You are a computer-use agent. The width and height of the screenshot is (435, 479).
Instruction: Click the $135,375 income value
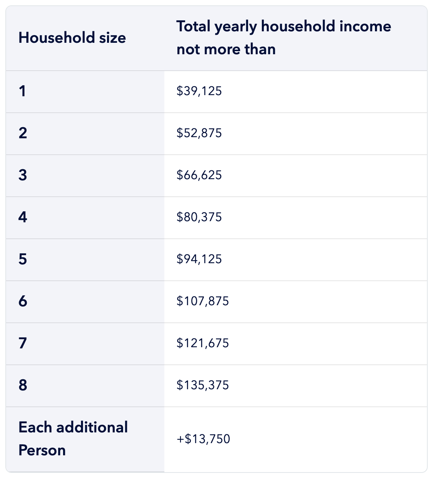tap(203, 385)
